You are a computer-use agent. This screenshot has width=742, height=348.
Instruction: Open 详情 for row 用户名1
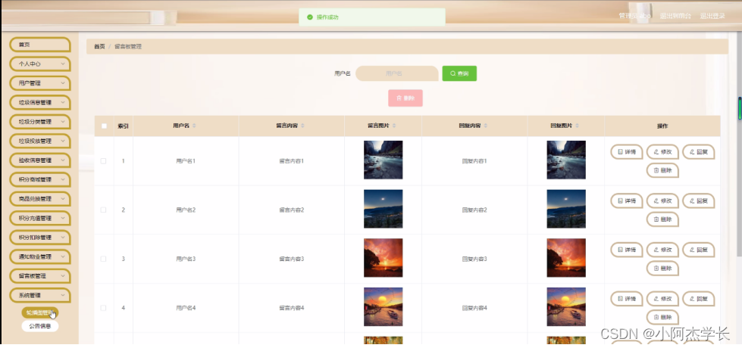click(x=627, y=152)
